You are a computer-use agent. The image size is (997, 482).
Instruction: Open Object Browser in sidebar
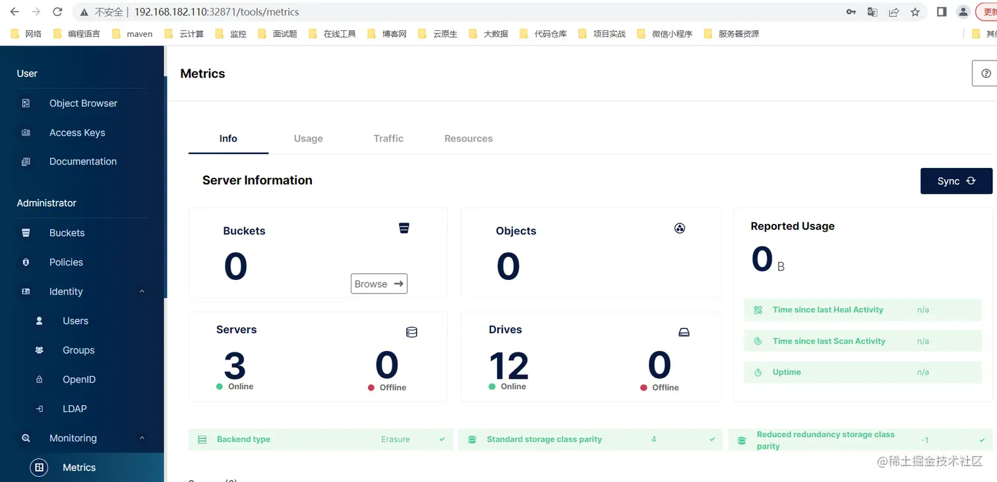coord(82,103)
